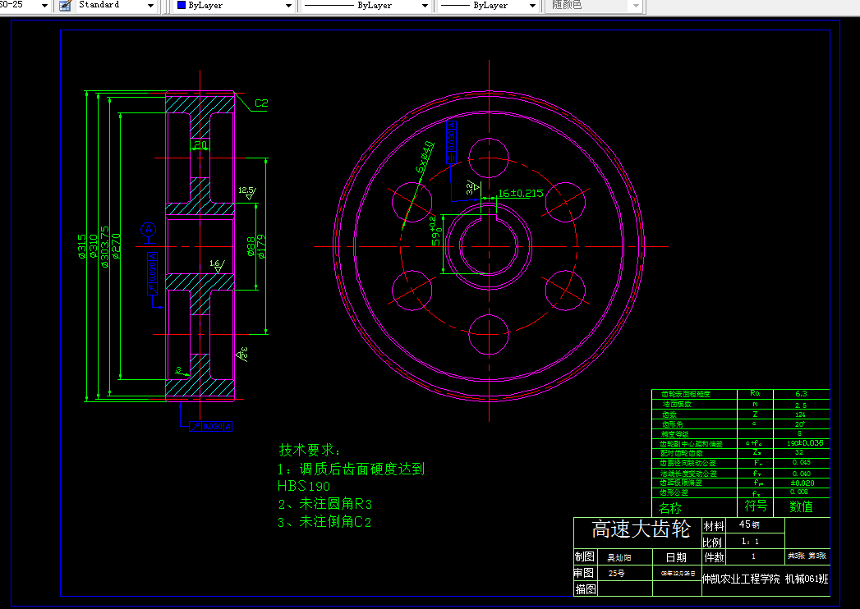Screen dimensions: 860x609
Task: Select the 日期 title block label
Action: pyautogui.click(x=676, y=557)
